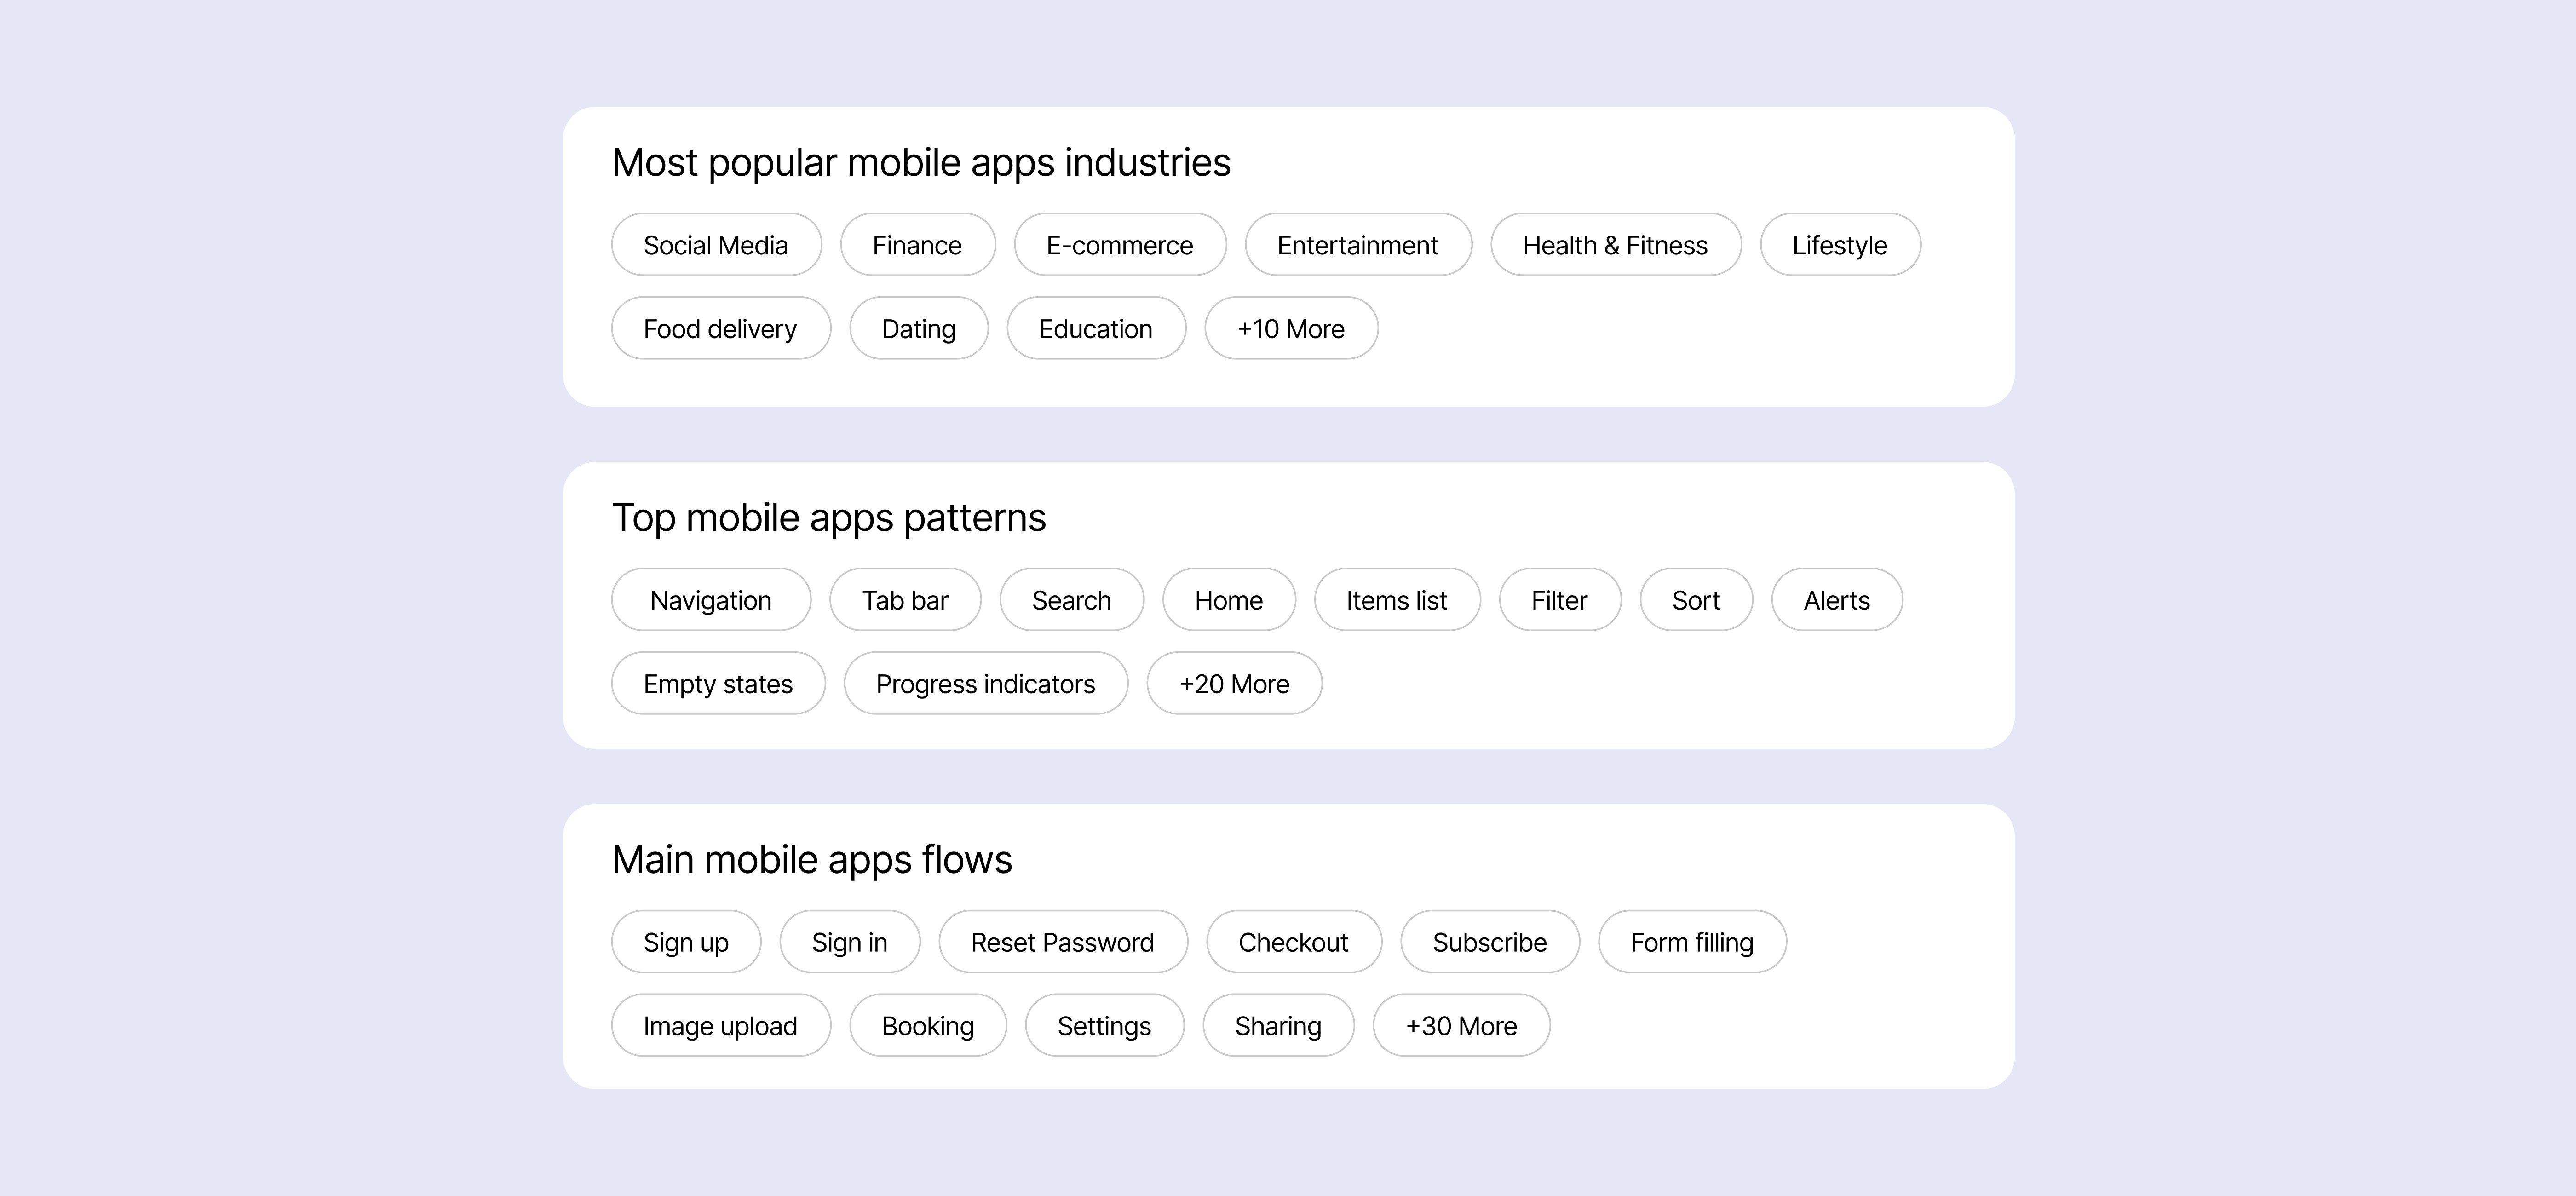This screenshot has width=2576, height=1196.
Task: Choose the Settings flow chip
Action: pyautogui.click(x=1105, y=1025)
